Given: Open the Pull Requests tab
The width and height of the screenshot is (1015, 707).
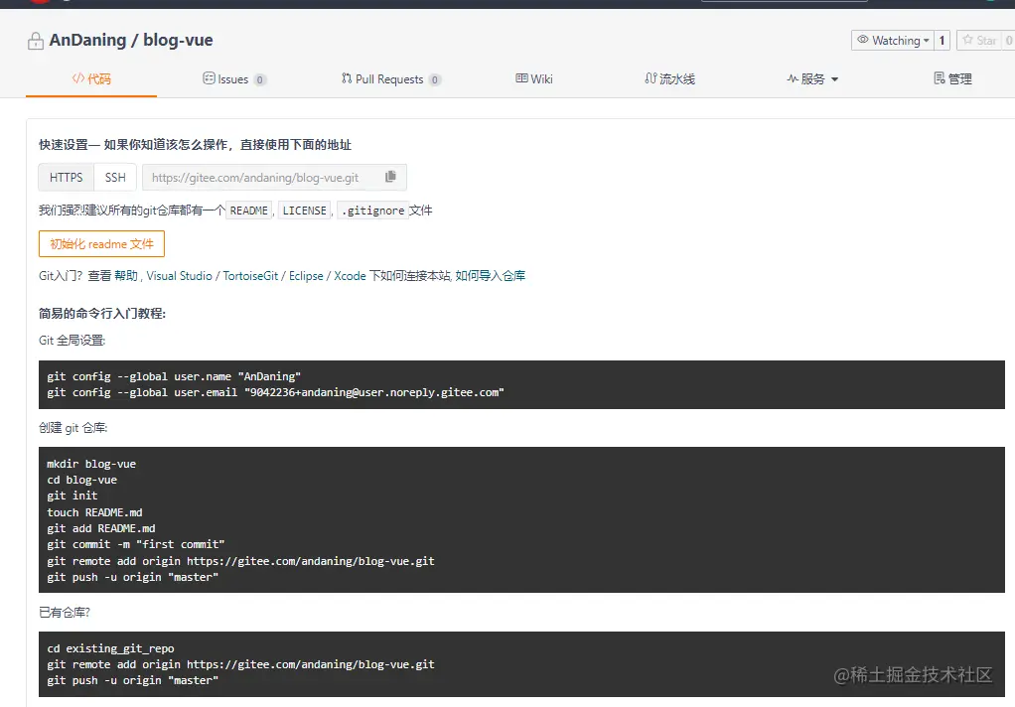Looking at the screenshot, I should (391, 79).
